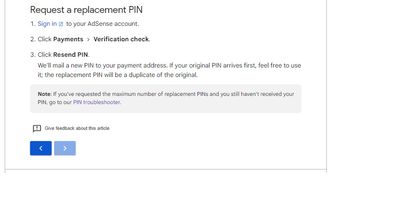The height and width of the screenshot is (203, 415).
Task: Click the replacement PIN duplicate sentence
Action: [121, 75]
